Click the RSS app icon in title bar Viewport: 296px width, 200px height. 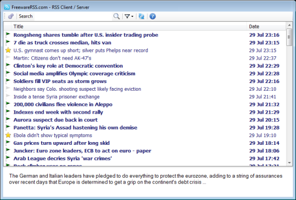(x=7, y=7)
